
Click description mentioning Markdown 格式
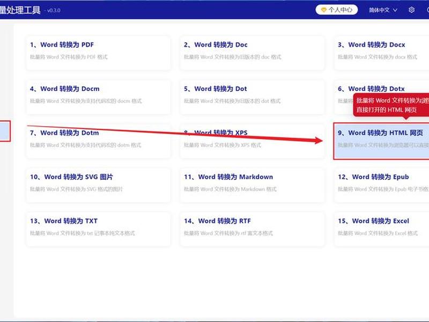click(x=231, y=189)
